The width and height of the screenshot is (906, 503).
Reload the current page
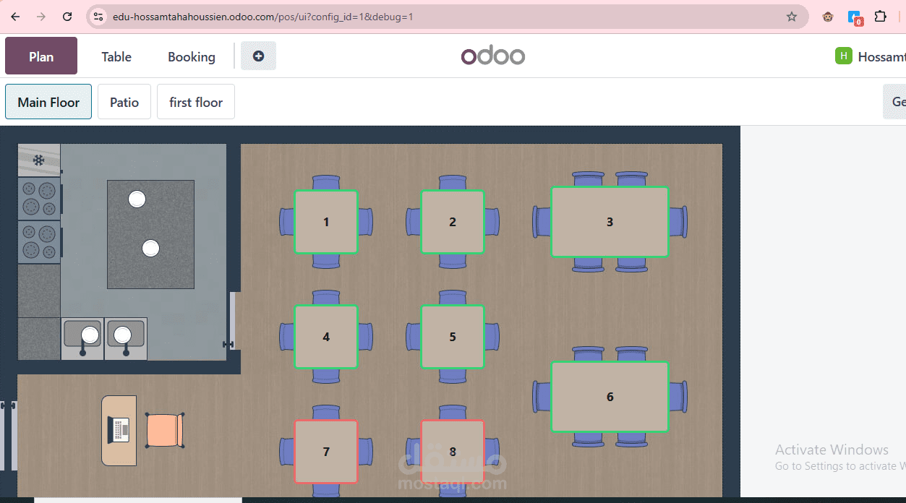[x=67, y=16]
